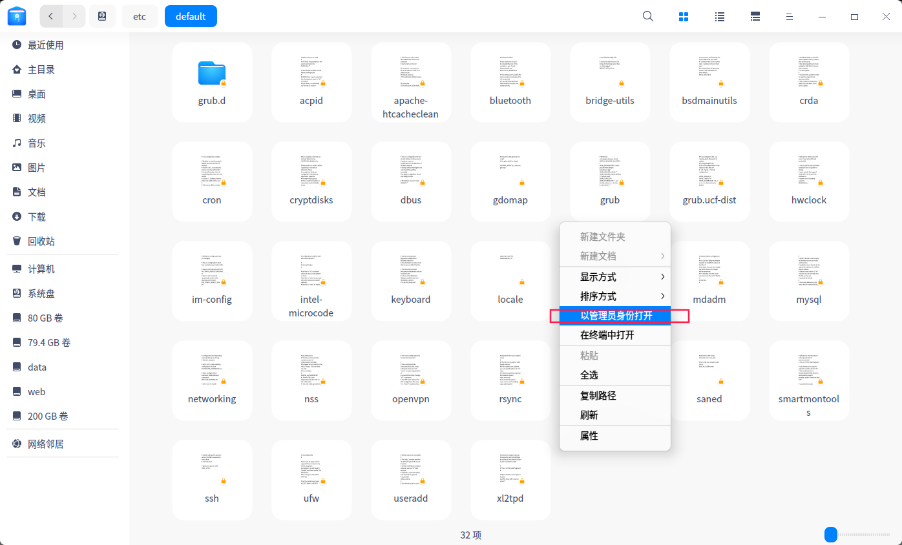Viewport: 902px width, 545px height.
Task: Open the hamburger settings menu icon
Action: click(789, 16)
